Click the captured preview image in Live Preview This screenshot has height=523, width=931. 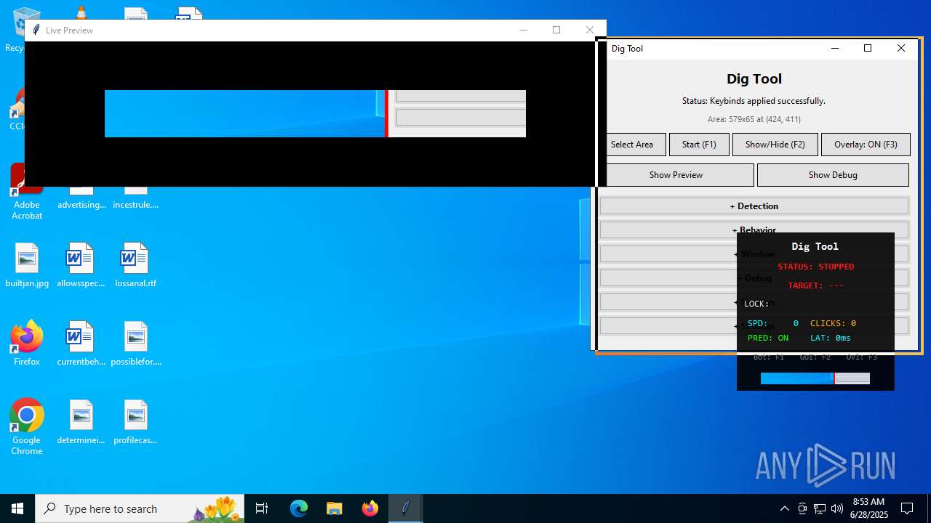315,113
